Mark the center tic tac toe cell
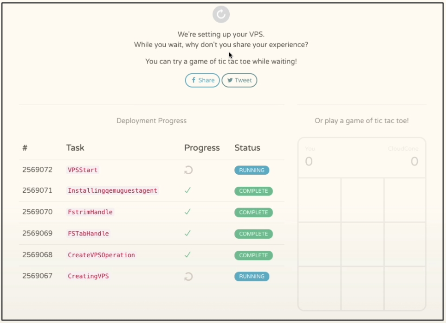446x323 pixels. point(362,244)
